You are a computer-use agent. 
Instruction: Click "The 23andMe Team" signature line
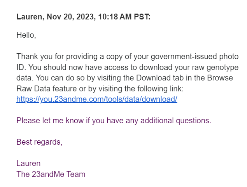(51, 174)
